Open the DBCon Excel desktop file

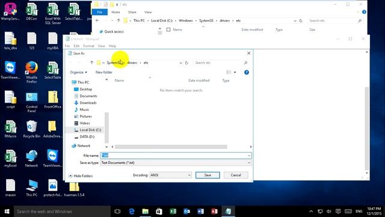(x=31, y=11)
